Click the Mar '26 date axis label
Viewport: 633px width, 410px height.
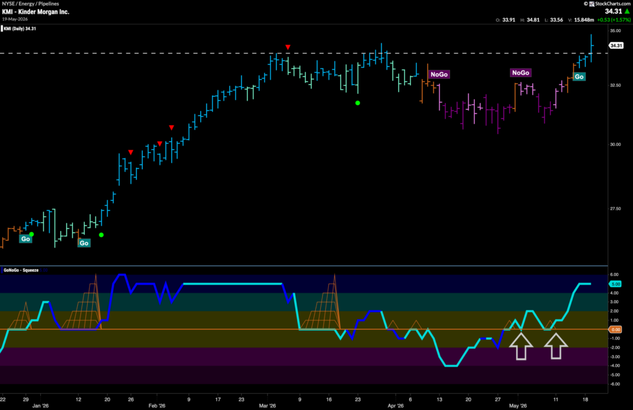tap(267, 406)
